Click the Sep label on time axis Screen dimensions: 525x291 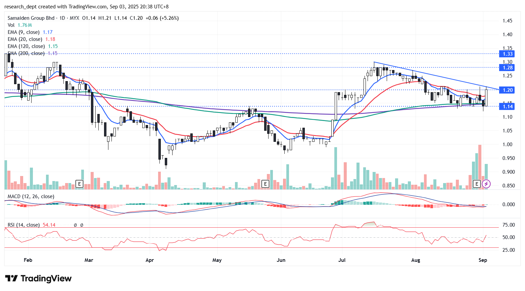(x=483, y=260)
